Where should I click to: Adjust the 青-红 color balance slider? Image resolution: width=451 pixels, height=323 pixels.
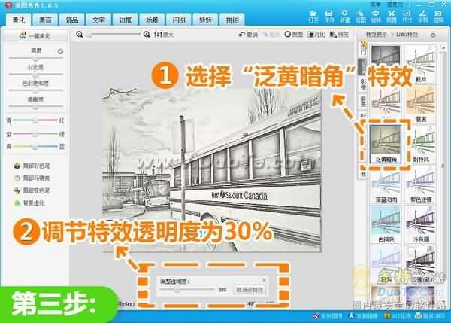35,120
